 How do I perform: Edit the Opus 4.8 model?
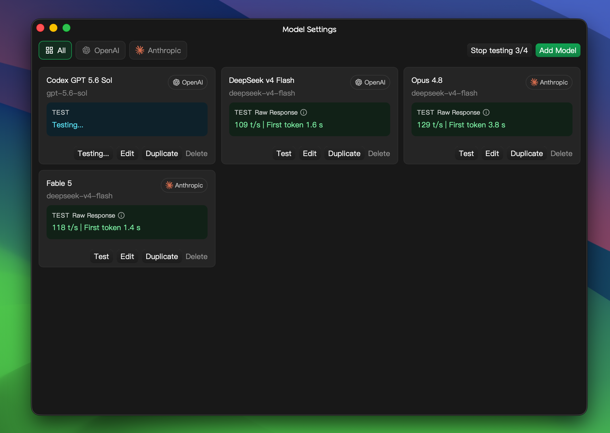point(492,154)
